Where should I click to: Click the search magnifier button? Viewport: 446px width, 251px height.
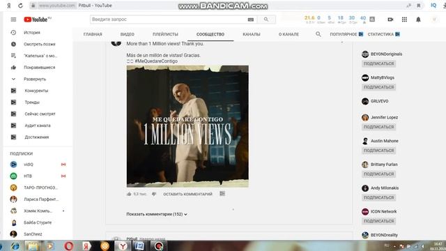pyautogui.click(x=266, y=20)
